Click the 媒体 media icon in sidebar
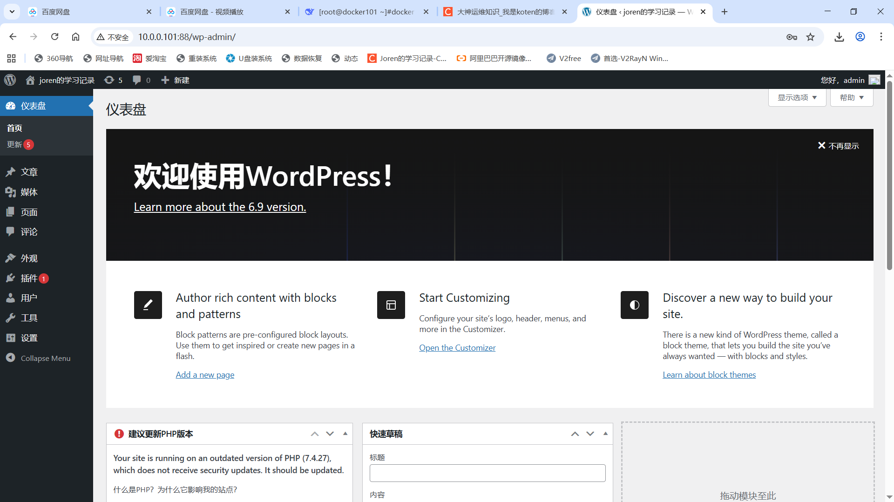 pos(11,192)
